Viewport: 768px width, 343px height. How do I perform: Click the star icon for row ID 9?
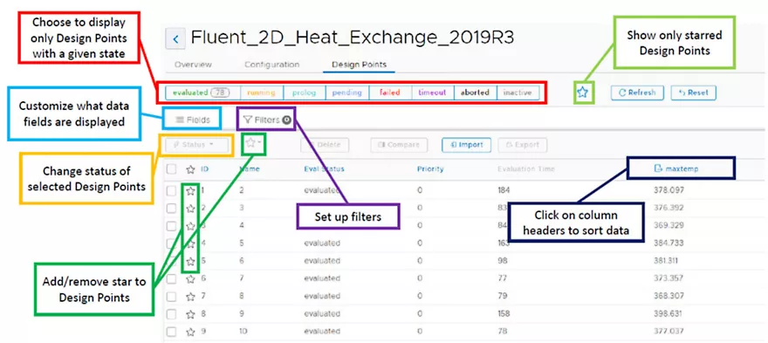[190, 332]
